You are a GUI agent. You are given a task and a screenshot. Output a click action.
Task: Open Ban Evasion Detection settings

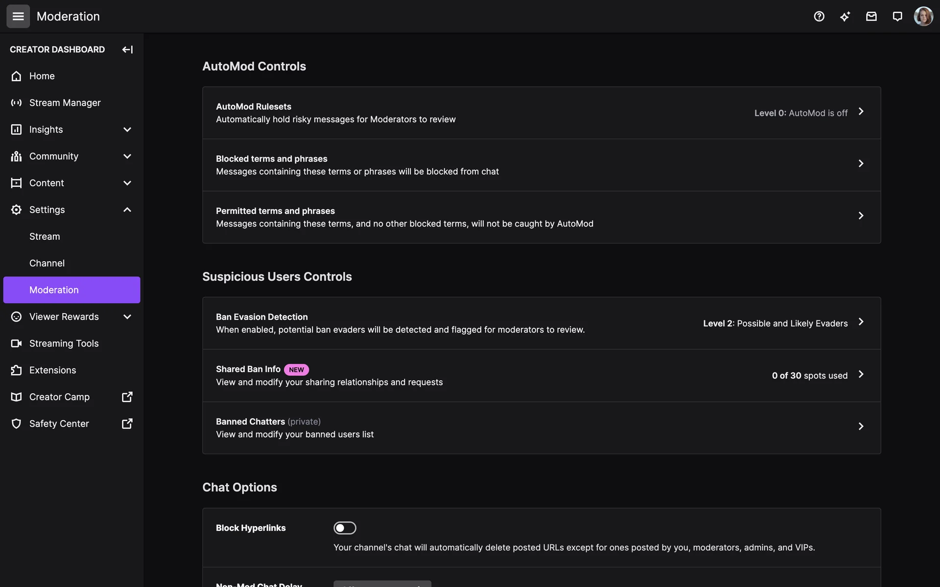pos(541,323)
